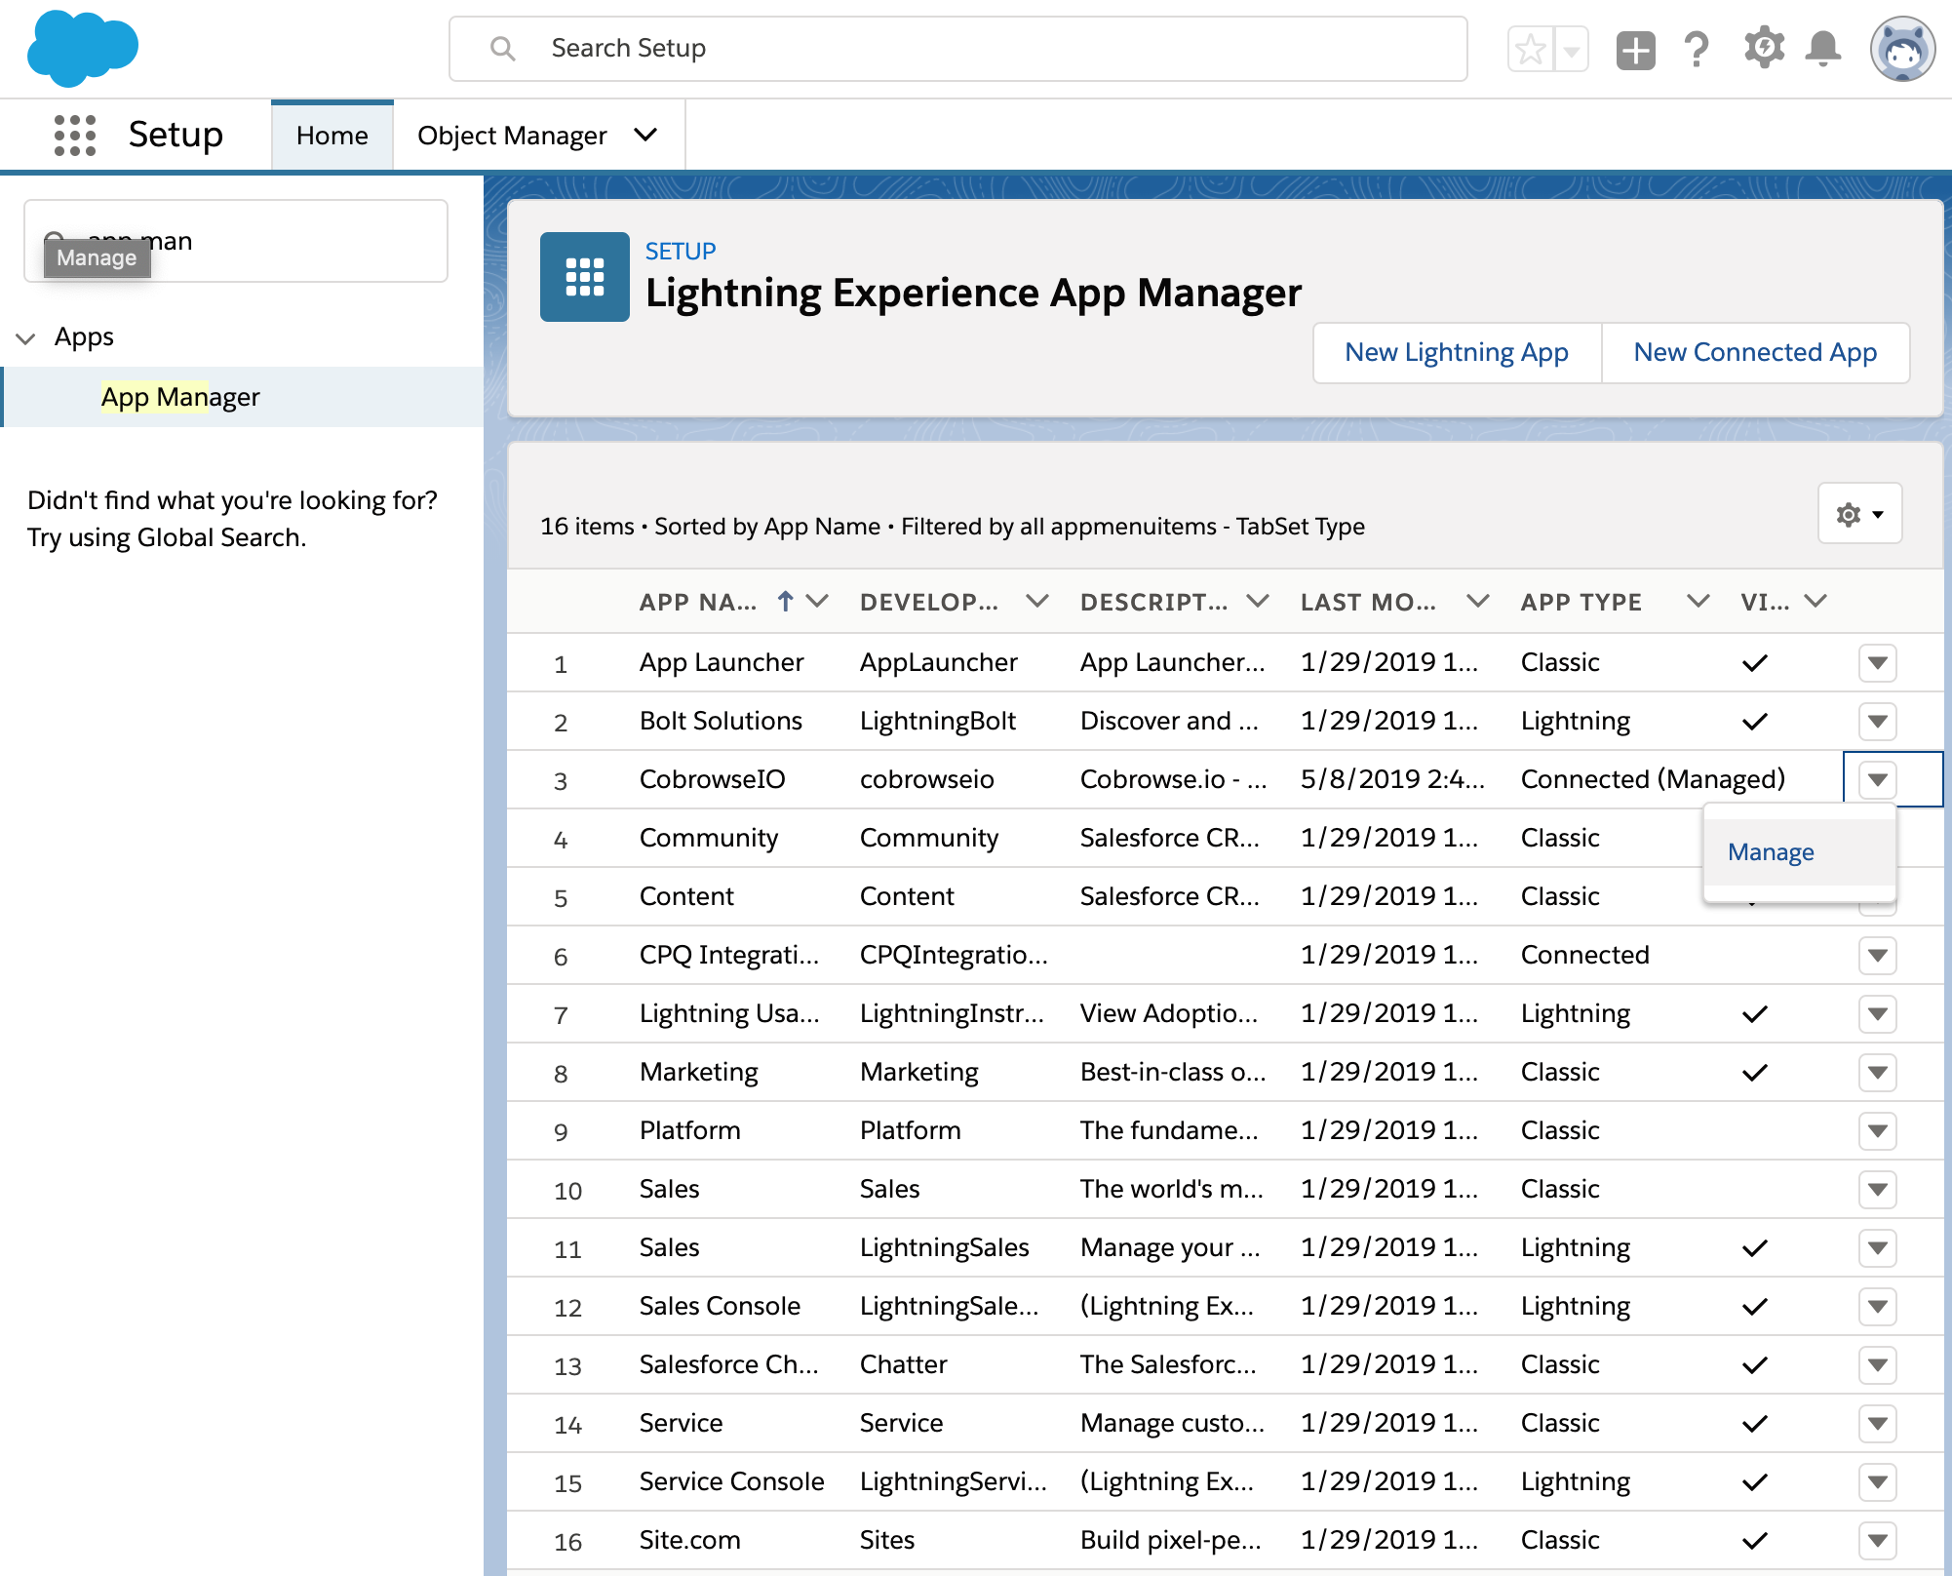Select App Manager in the sidebar
Image resolution: width=1952 pixels, height=1576 pixels.
click(x=180, y=397)
